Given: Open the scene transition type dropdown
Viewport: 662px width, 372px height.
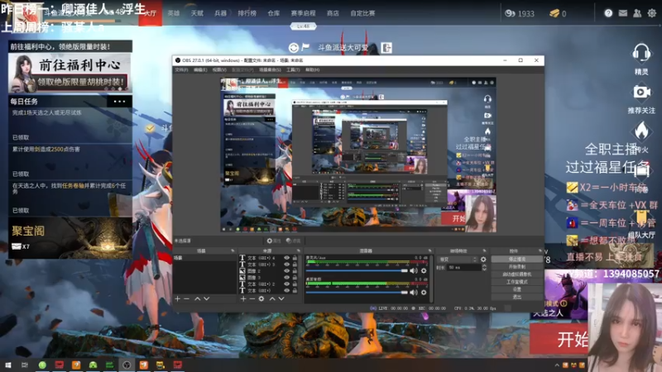Looking at the screenshot, I should click(458, 260).
